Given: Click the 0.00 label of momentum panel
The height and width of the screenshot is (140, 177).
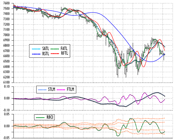Looking at the screenshot, I should click(7, 98).
